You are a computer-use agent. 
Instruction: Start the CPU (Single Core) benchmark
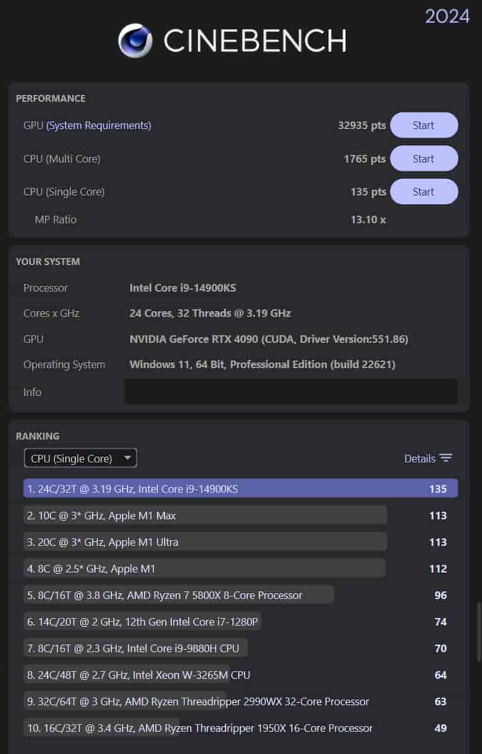click(424, 191)
